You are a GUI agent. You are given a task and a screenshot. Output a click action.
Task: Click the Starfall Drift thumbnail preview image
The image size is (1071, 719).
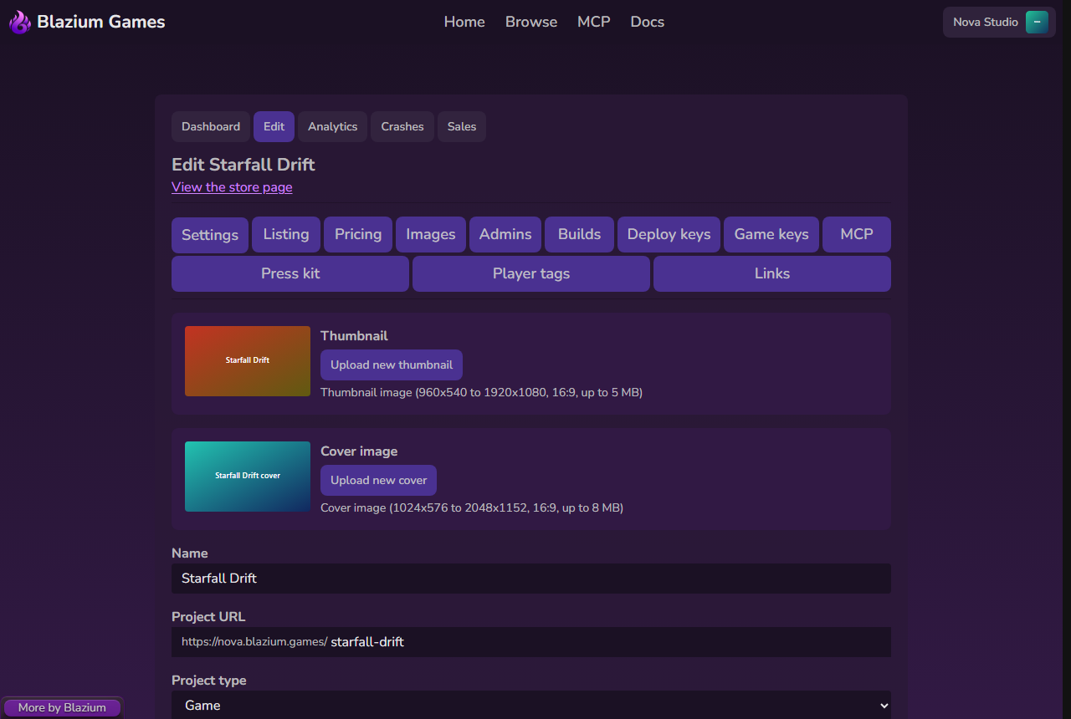pyautogui.click(x=248, y=361)
